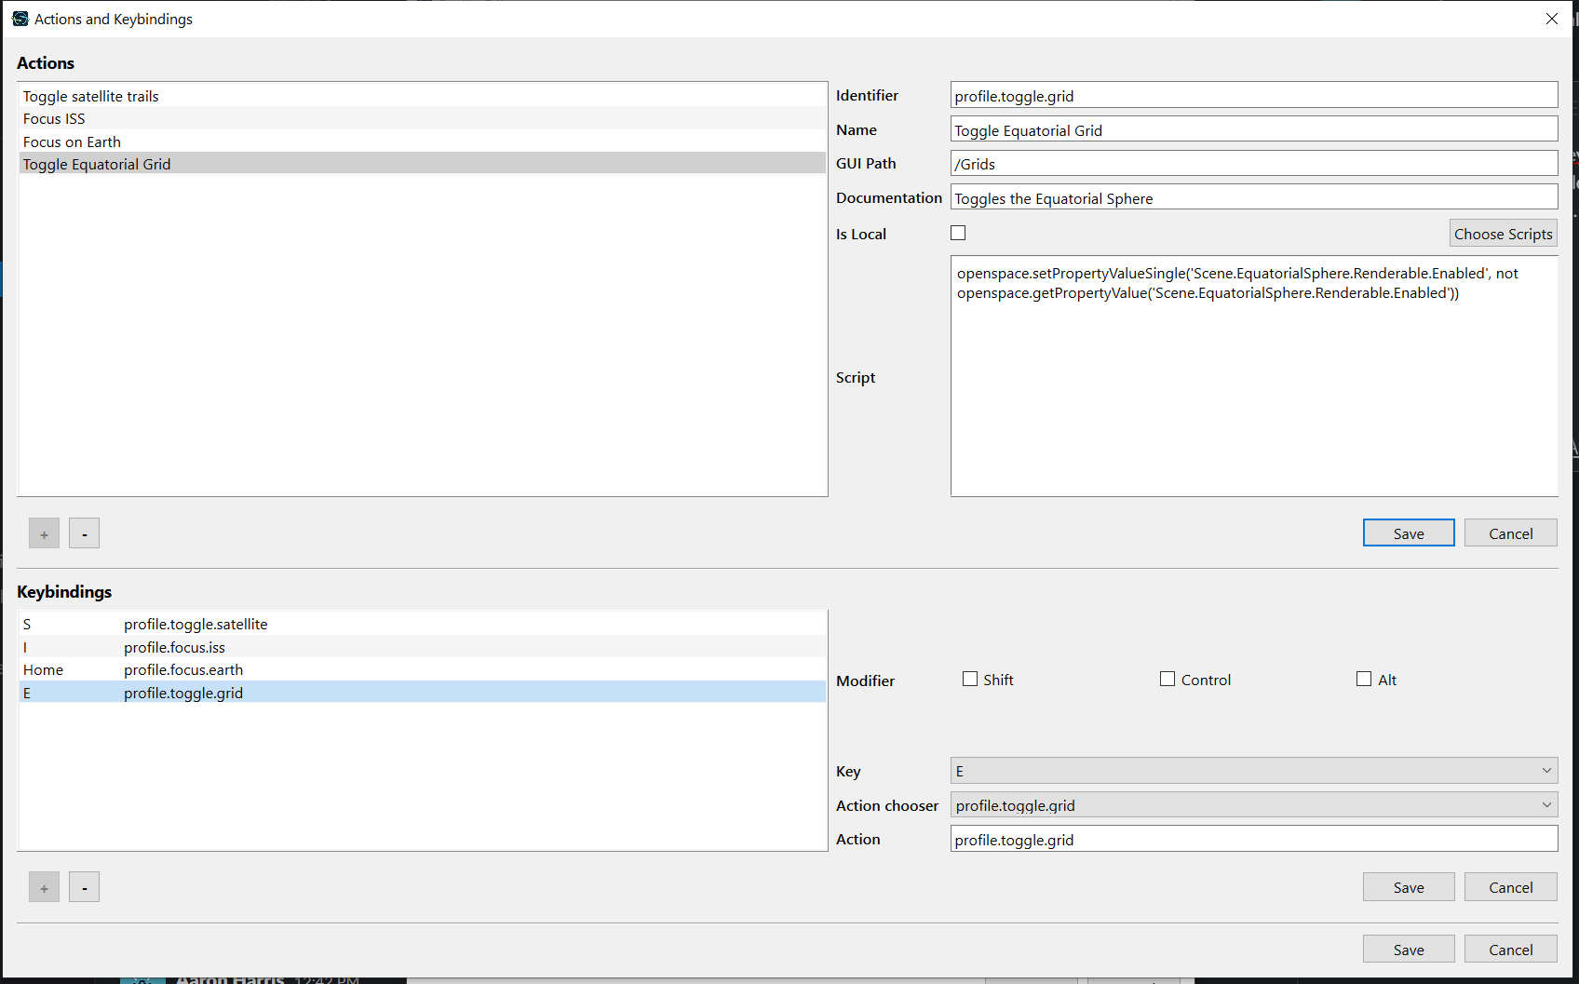Select 'Toggle satellite trails' action
The image size is (1579, 984).
click(x=422, y=96)
